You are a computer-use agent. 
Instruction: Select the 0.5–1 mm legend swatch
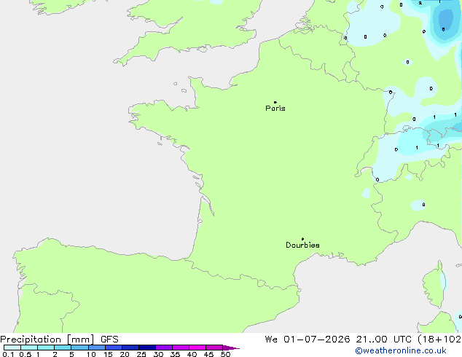pos(29,348)
